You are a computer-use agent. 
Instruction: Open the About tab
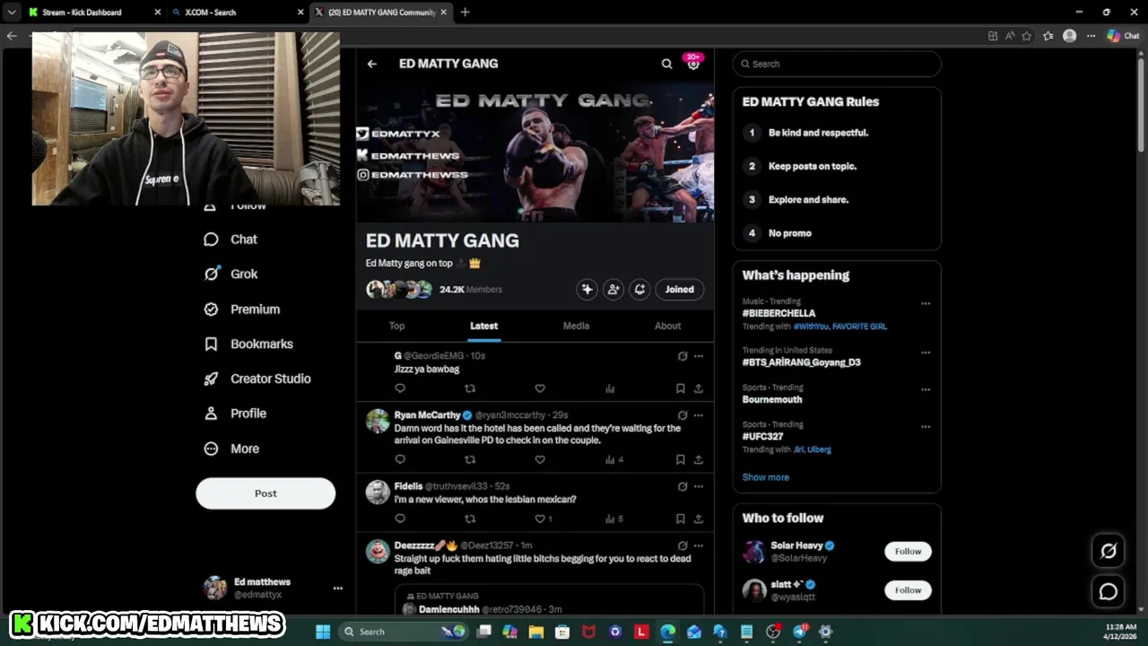(667, 326)
